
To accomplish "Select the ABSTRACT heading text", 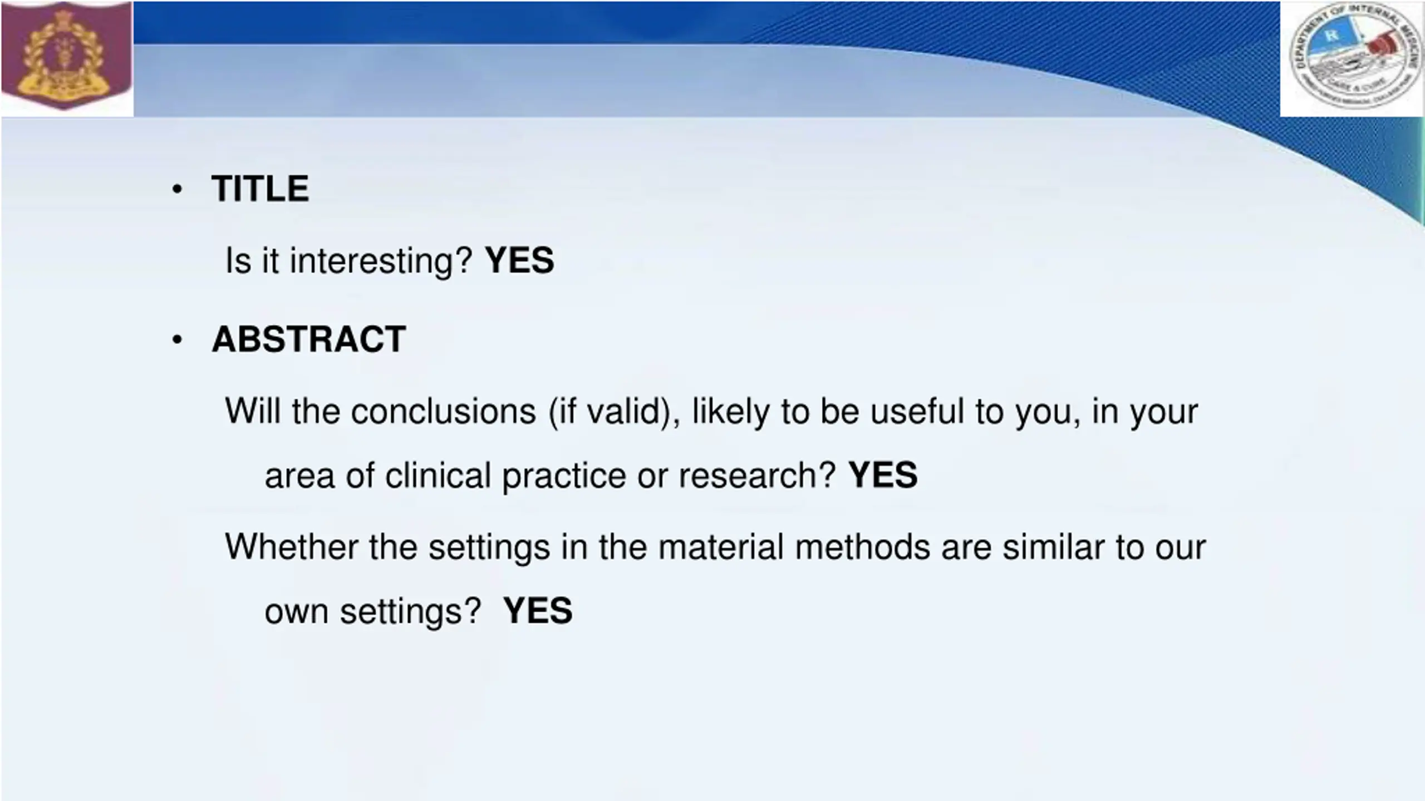I will point(309,339).
